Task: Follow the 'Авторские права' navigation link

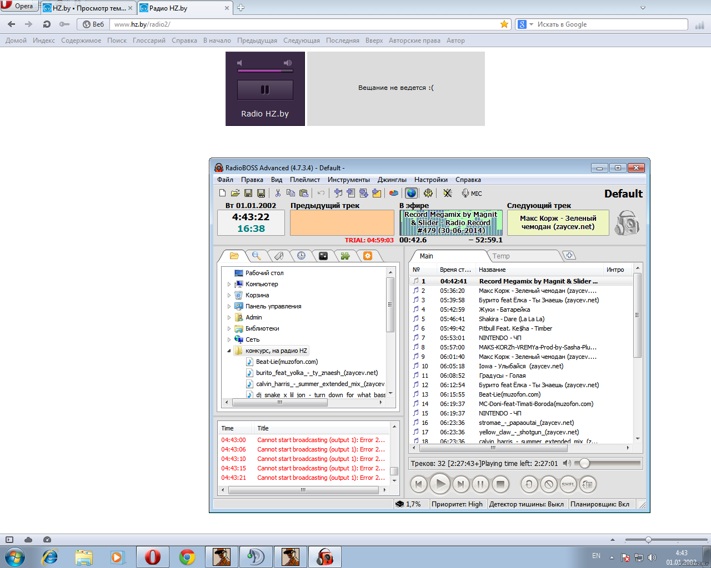Action: 414,40
